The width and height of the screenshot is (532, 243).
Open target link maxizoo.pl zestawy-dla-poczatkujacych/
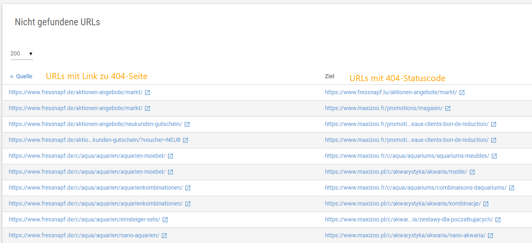click(409, 219)
